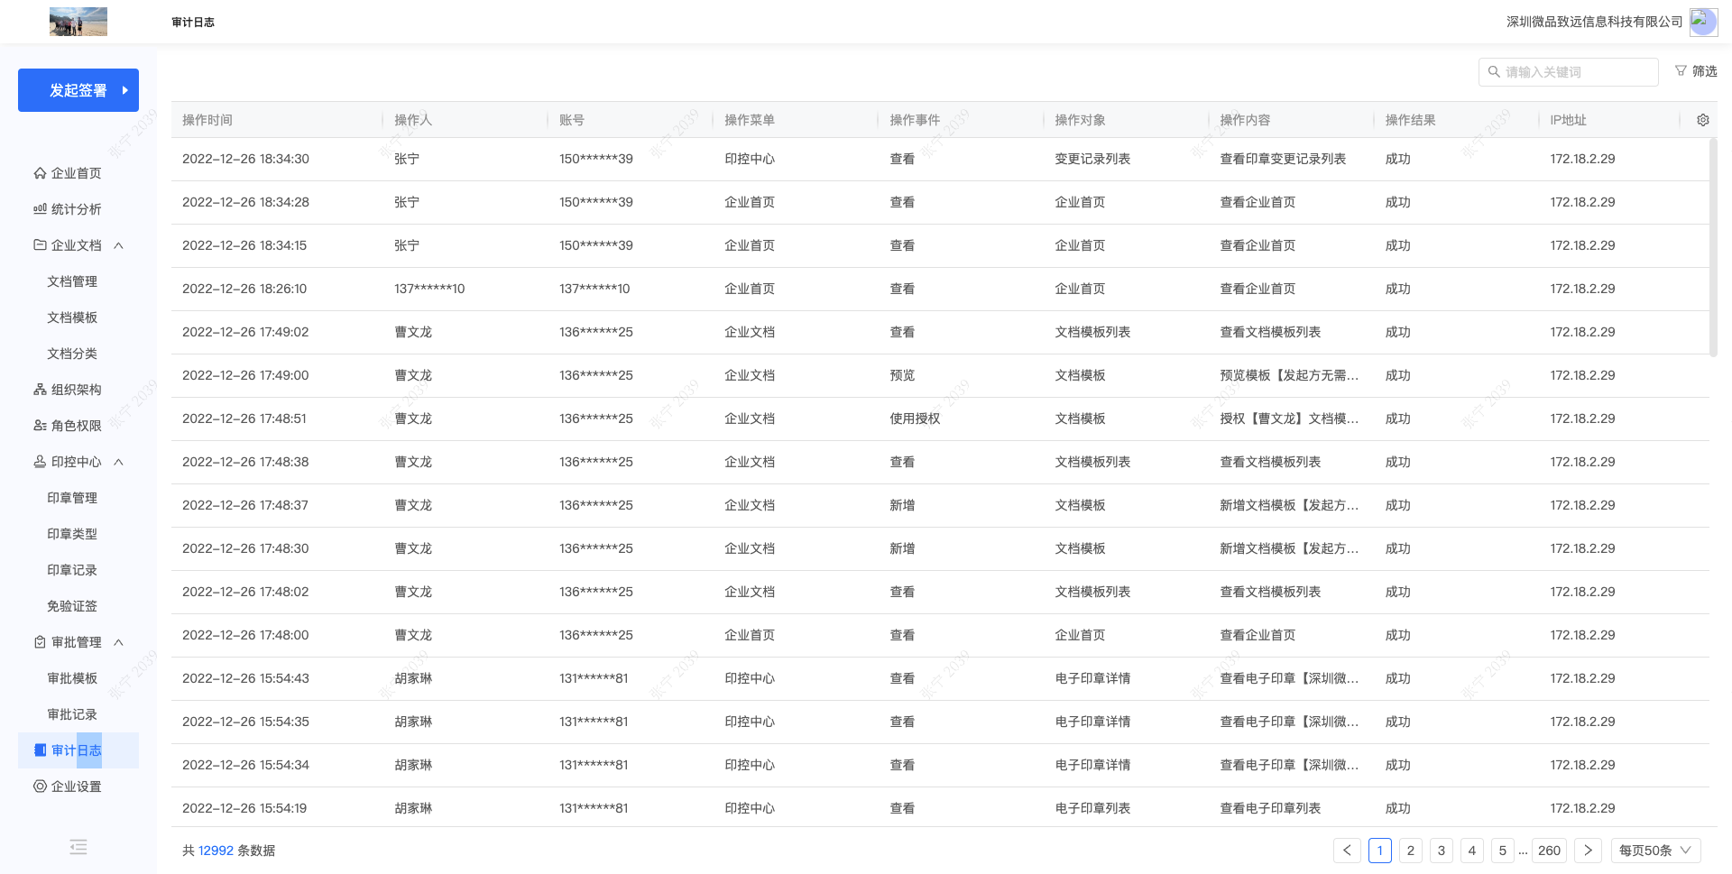This screenshot has width=1732, height=874.
Task: Click 变更记录列表 object cell
Action: pos(1092,159)
